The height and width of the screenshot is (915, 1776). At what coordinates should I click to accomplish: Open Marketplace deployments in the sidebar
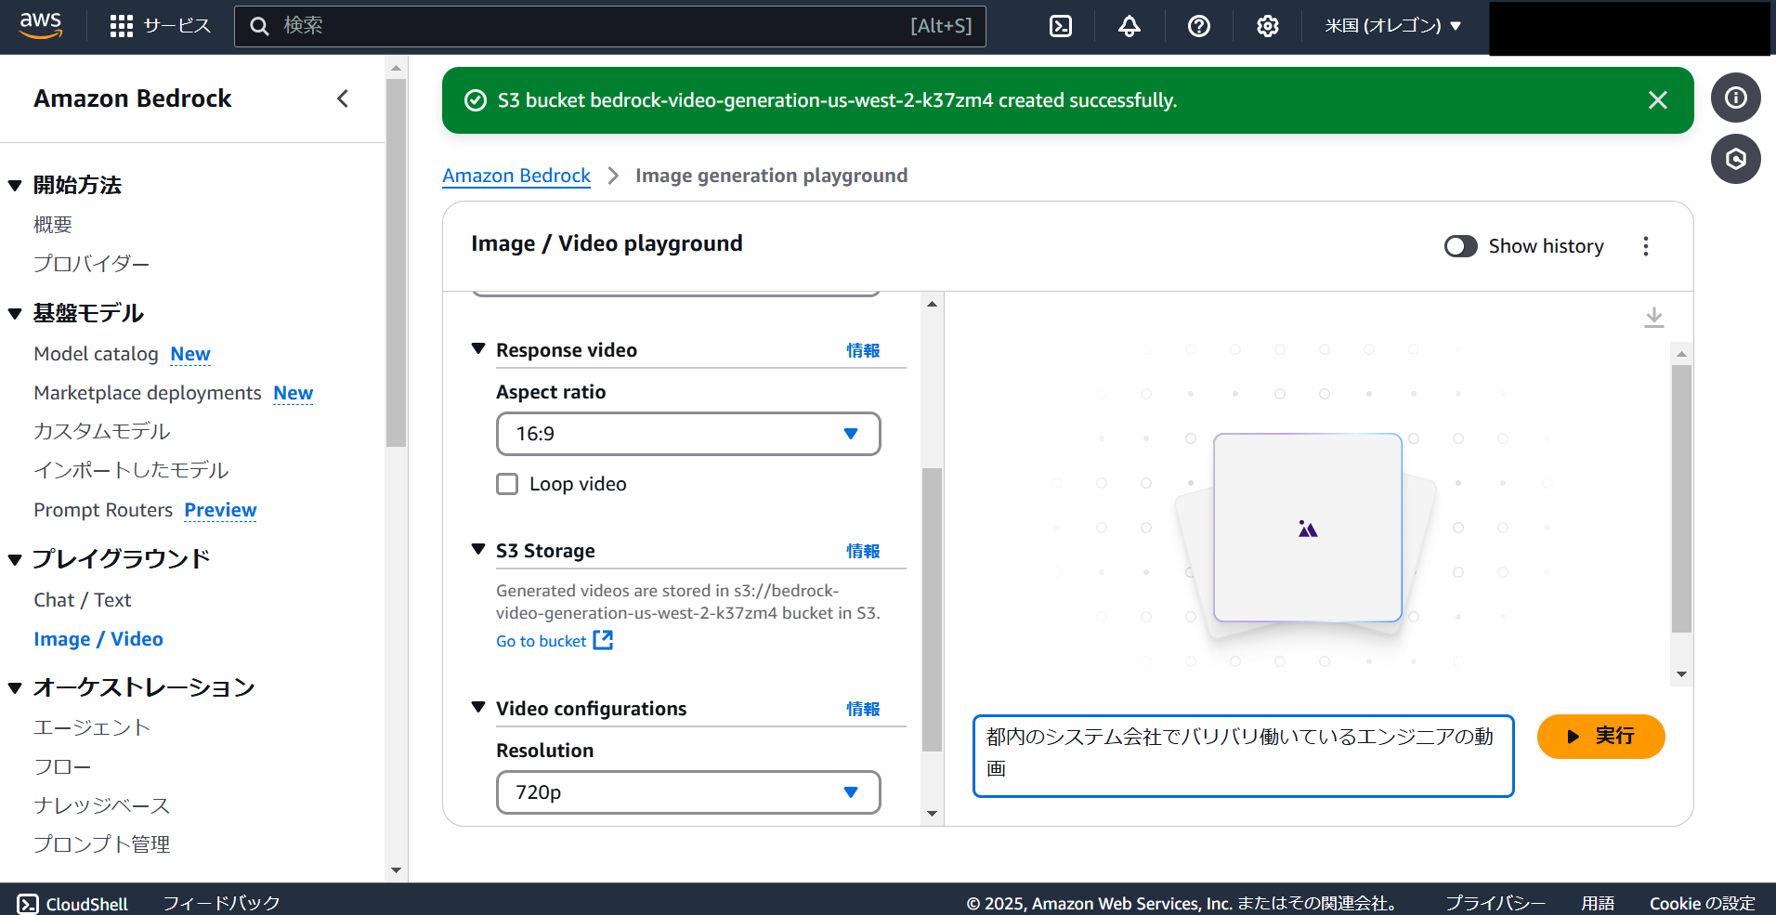click(x=148, y=393)
